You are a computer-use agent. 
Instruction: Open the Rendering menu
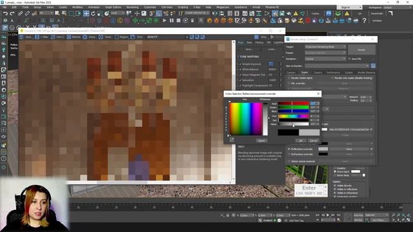[x=132, y=7]
